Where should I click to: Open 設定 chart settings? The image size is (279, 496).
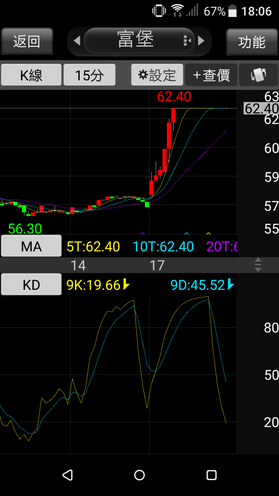[x=157, y=75]
